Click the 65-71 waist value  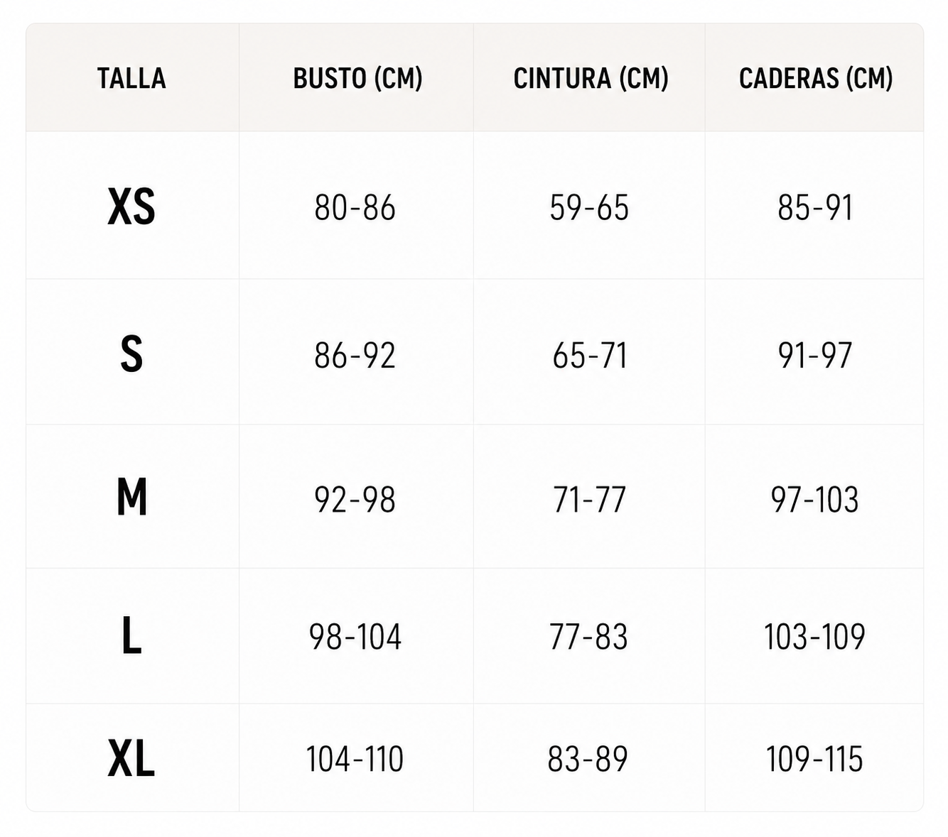pos(589,355)
